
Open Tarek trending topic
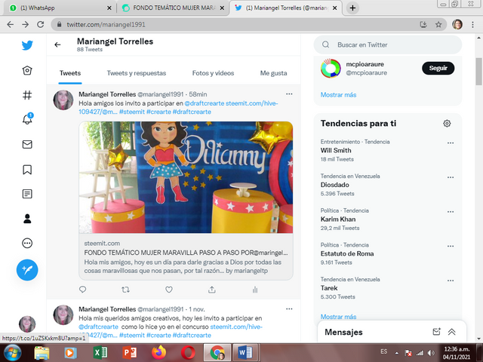pos(329,288)
